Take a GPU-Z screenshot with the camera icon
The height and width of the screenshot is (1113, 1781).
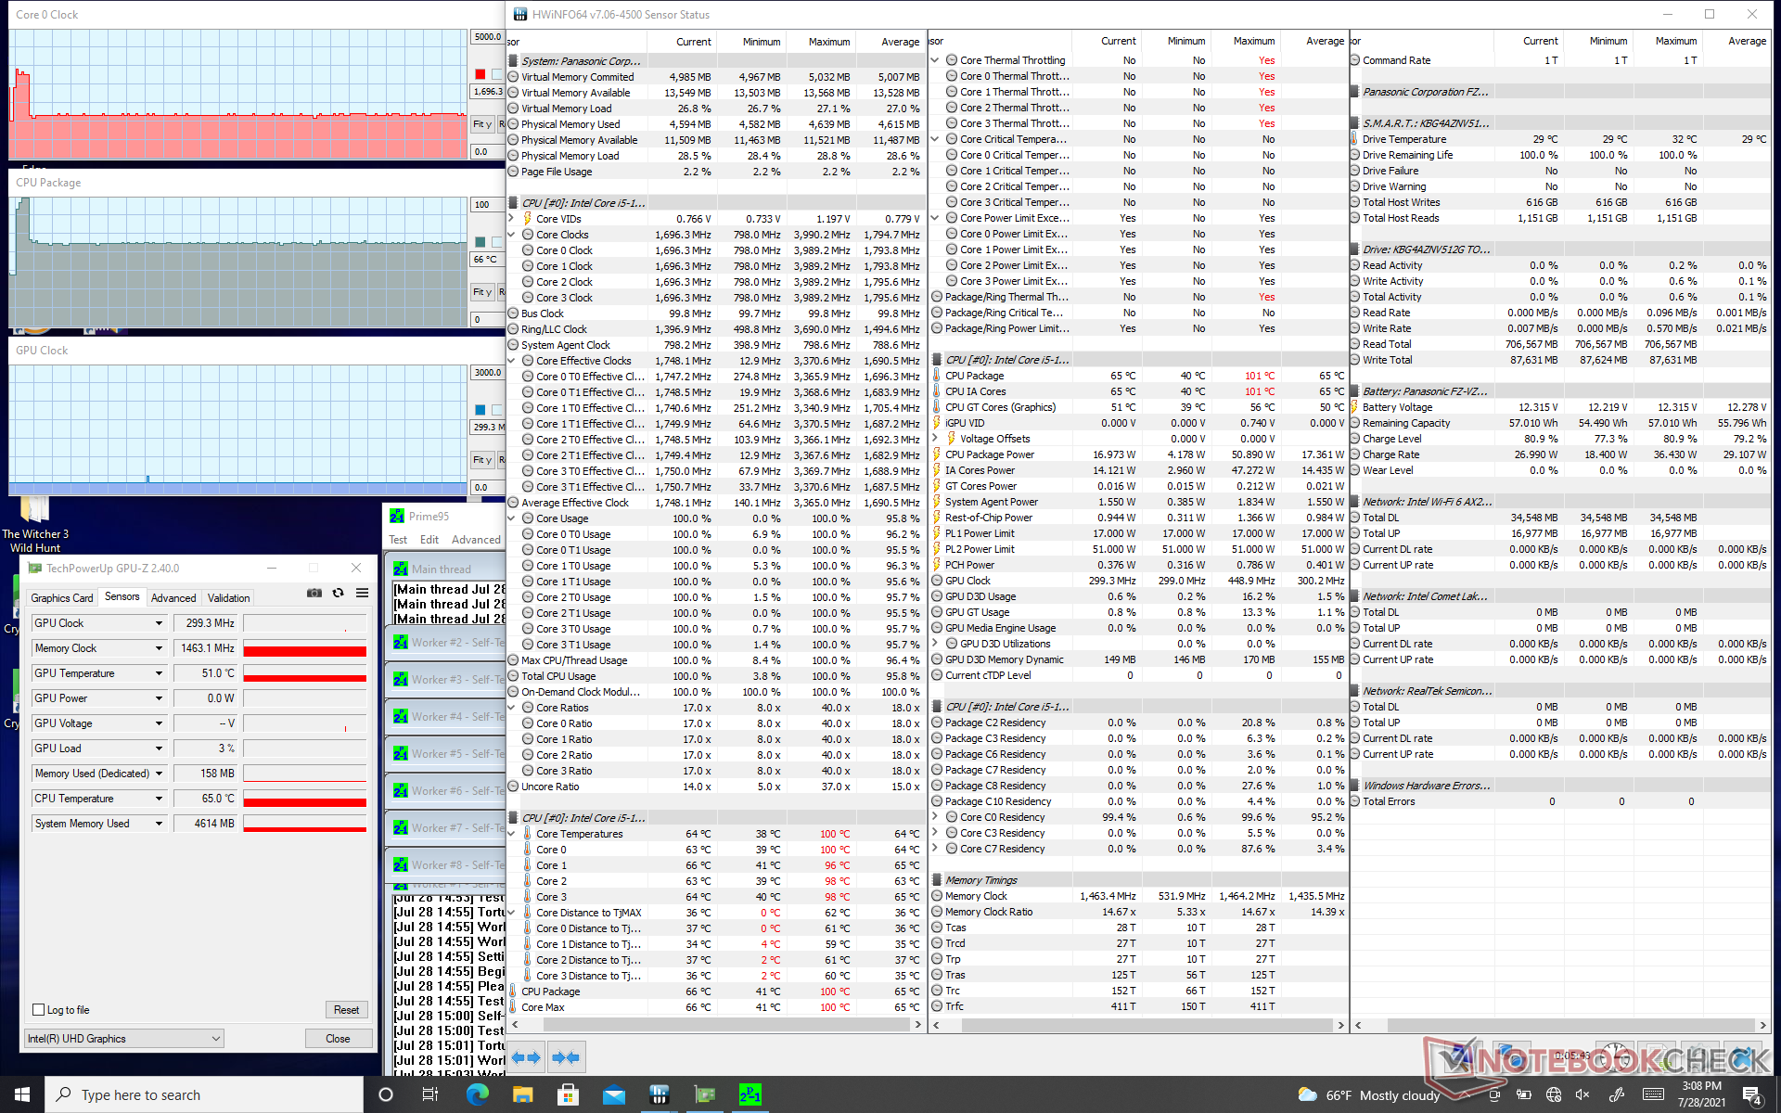pyautogui.click(x=314, y=594)
